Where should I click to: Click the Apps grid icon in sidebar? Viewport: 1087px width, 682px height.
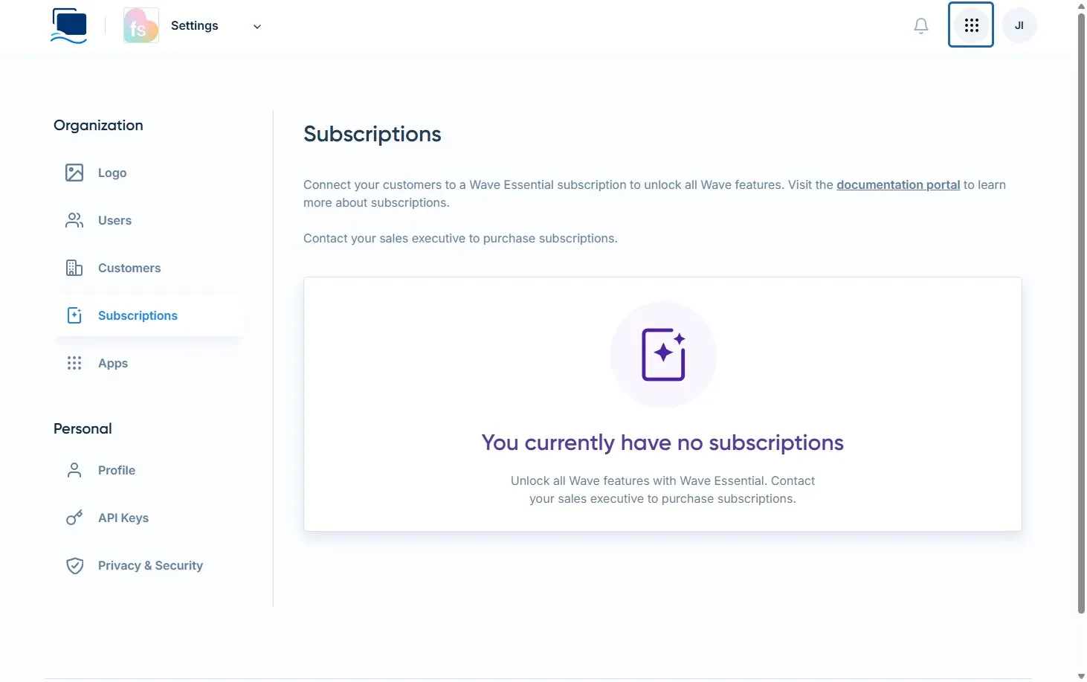pos(74,363)
